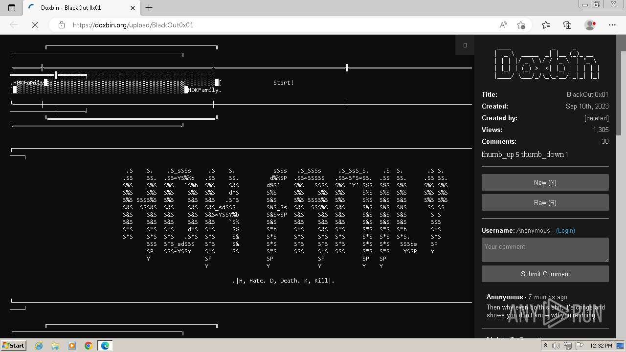Show hidden system tray icons
The height and width of the screenshot is (352, 626).
coord(545,346)
